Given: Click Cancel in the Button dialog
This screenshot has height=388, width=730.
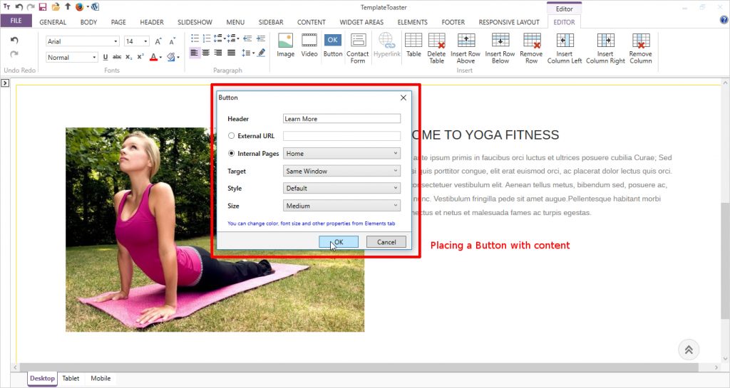Looking at the screenshot, I should click(386, 242).
